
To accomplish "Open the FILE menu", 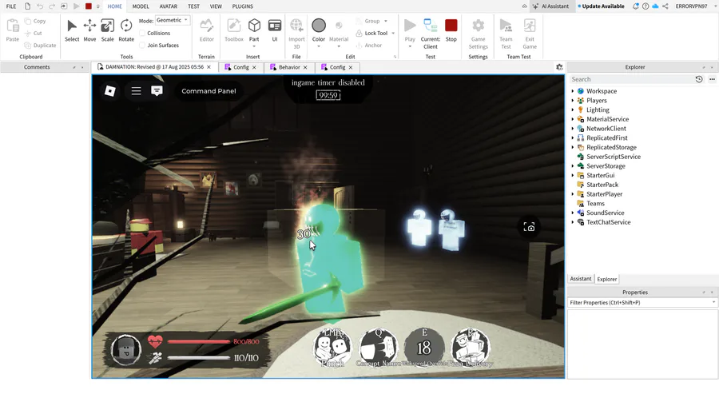I will click(11, 6).
